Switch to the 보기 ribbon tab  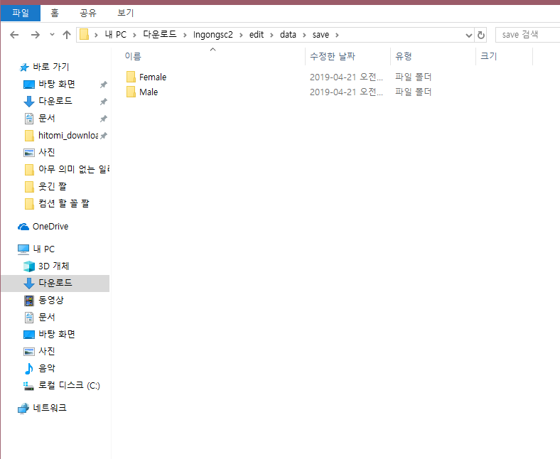coord(126,13)
